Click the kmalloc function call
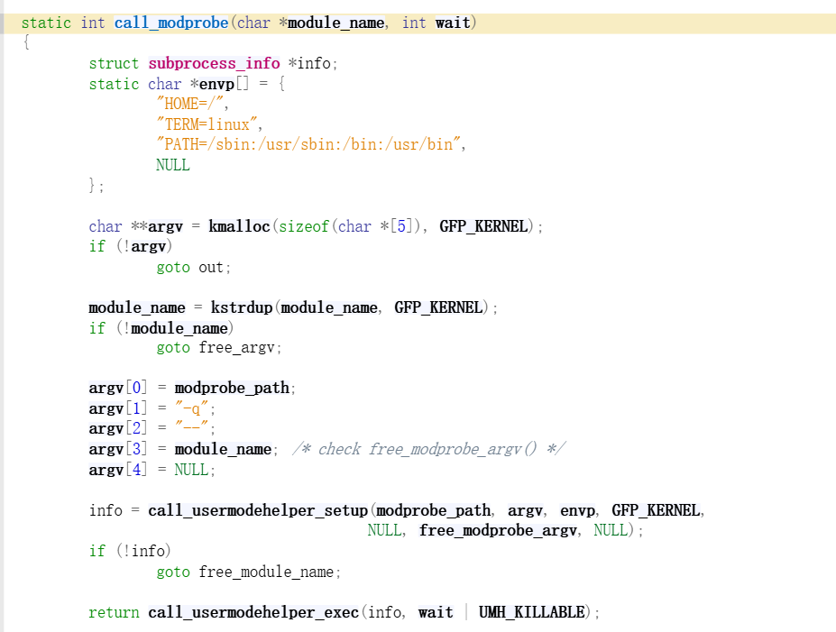The height and width of the screenshot is (632, 836). pyautogui.click(x=239, y=226)
